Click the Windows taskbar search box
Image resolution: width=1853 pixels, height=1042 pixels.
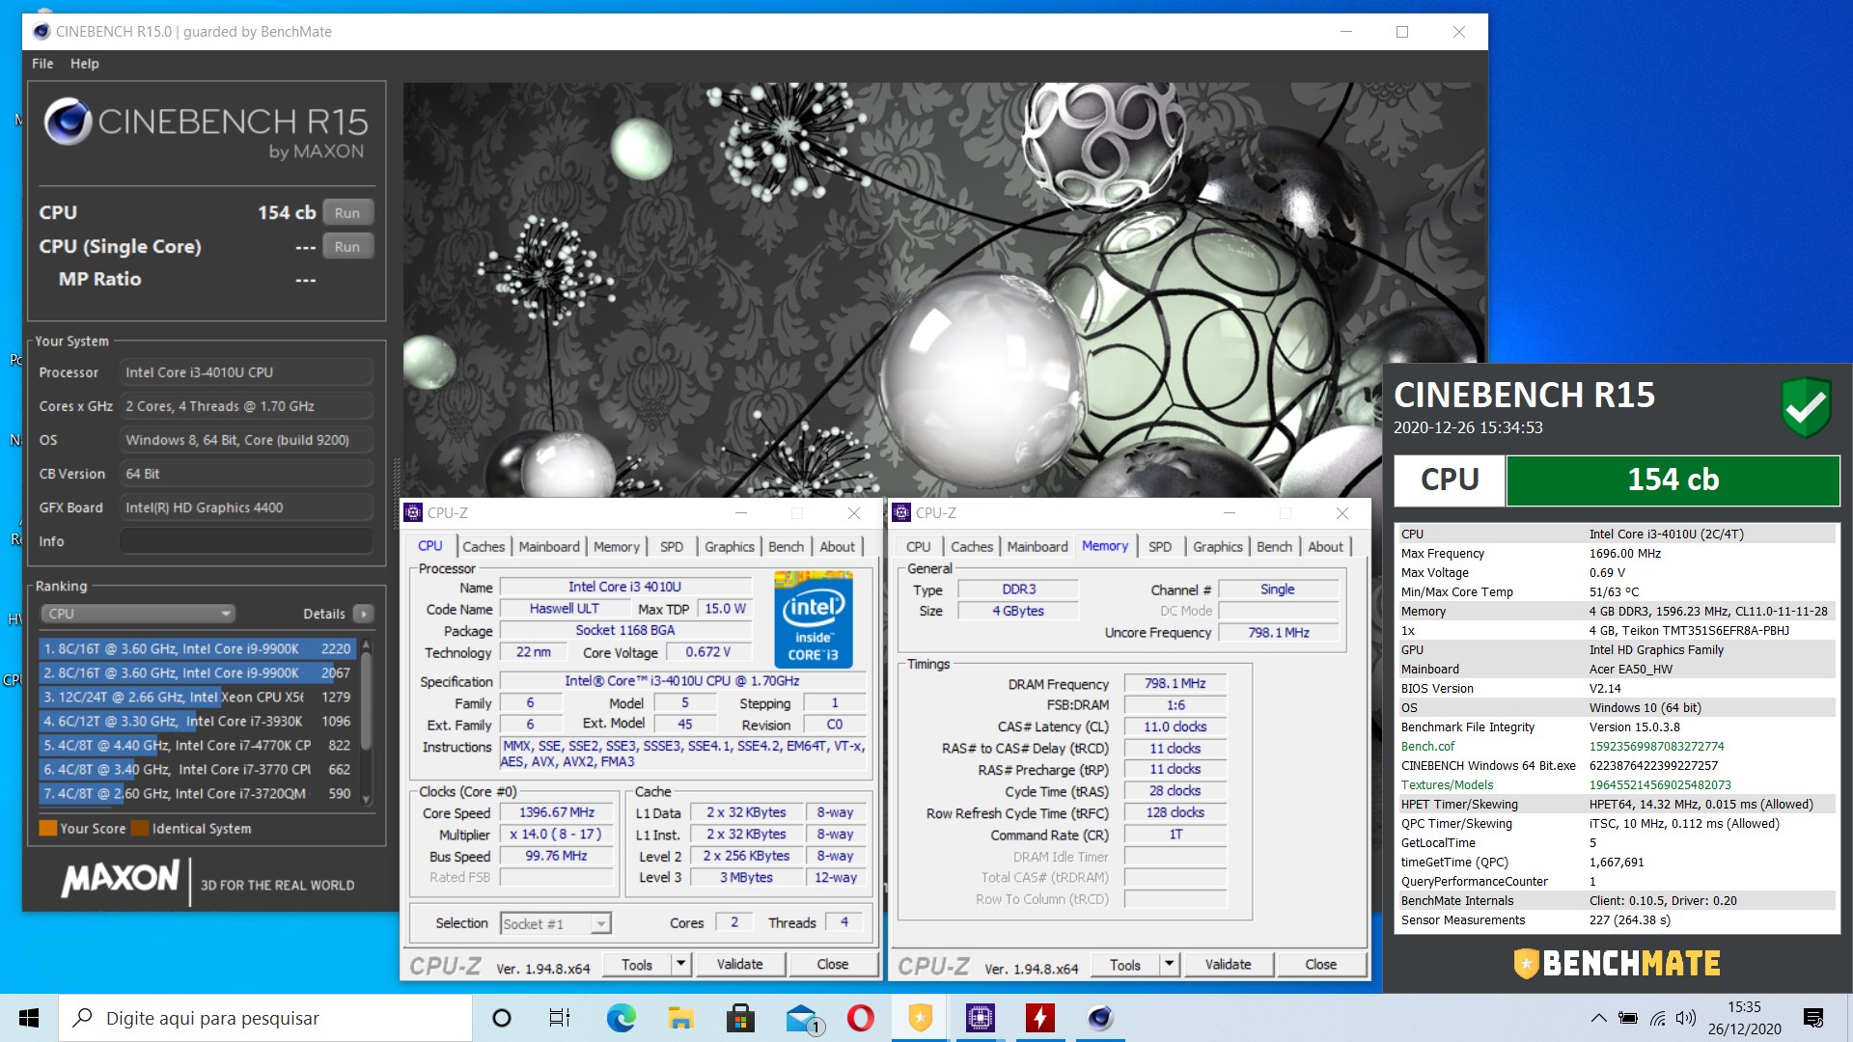[265, 1018]
